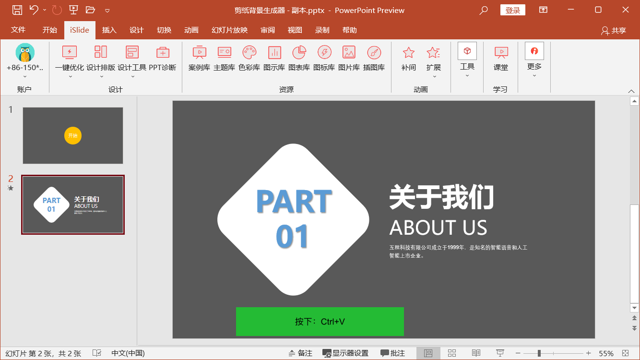This screenshot has width=640, height=360.
Task: Open the Undo history dropdown arrow
Action: pyautogui.click(x=45, y=10)
